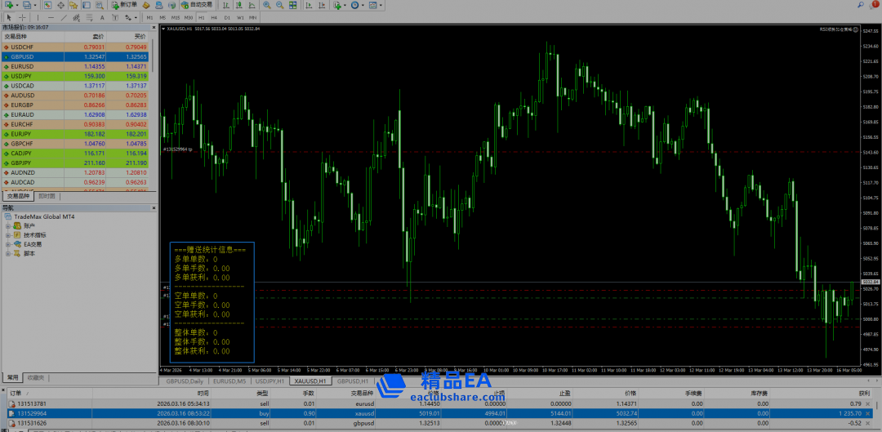
Task: Select the trendline drawing tool
Action: click(64, 16)
